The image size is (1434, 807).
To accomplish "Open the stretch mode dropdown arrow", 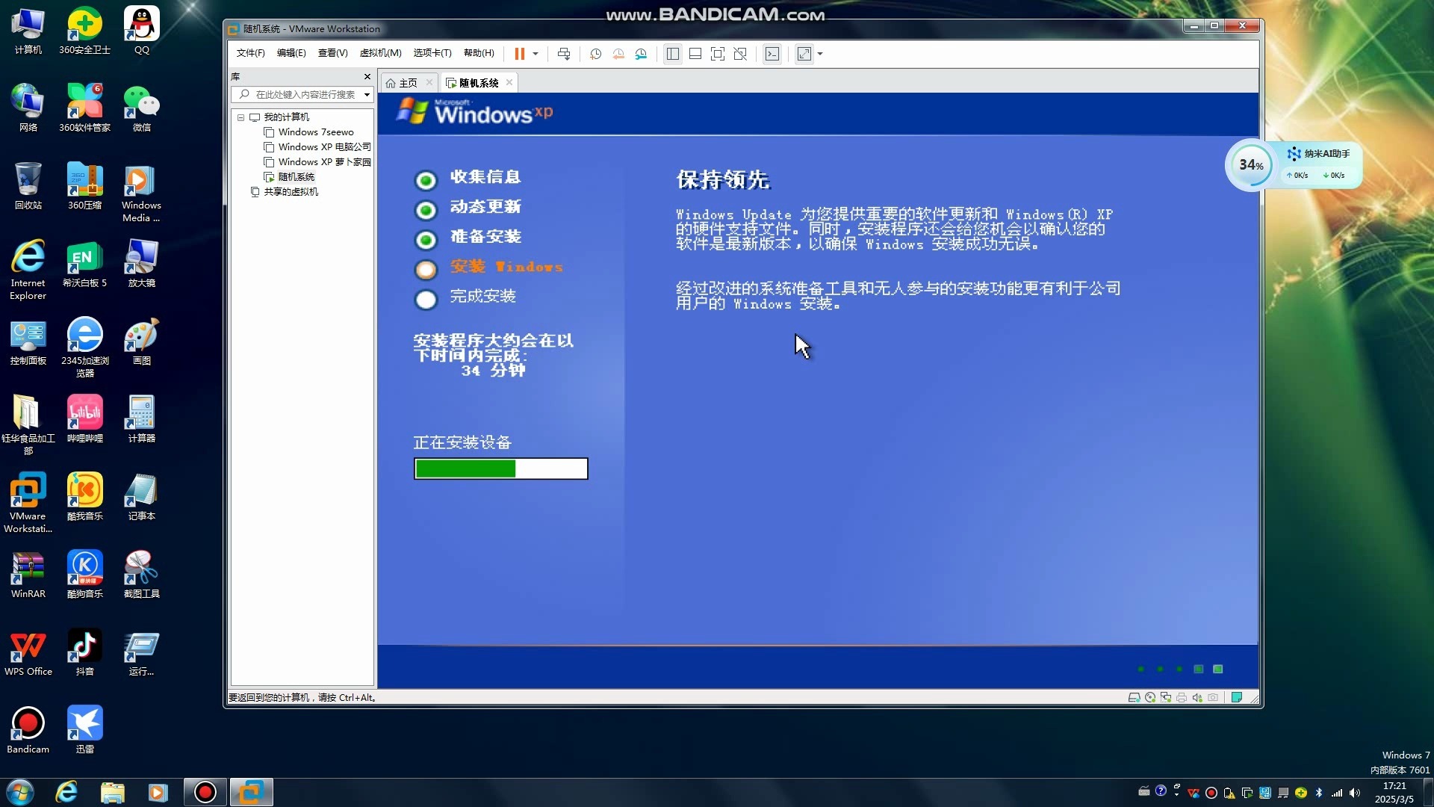I will (x=820, y=54).
